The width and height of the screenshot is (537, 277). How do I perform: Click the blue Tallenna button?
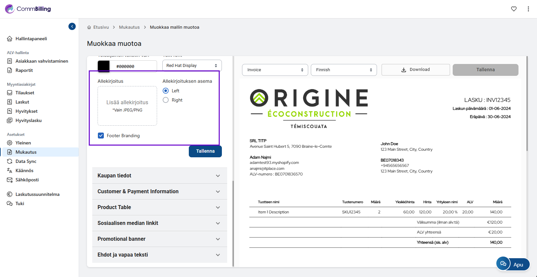point(205,151)
